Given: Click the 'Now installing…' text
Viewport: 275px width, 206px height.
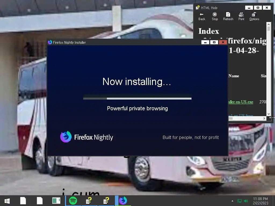Looking at the screenshot, I should click(x=137, y=82).
